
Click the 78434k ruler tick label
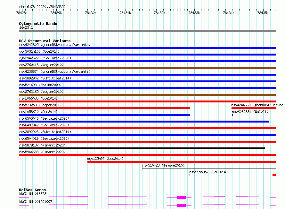pyautogui.click(x=229, y=13)
